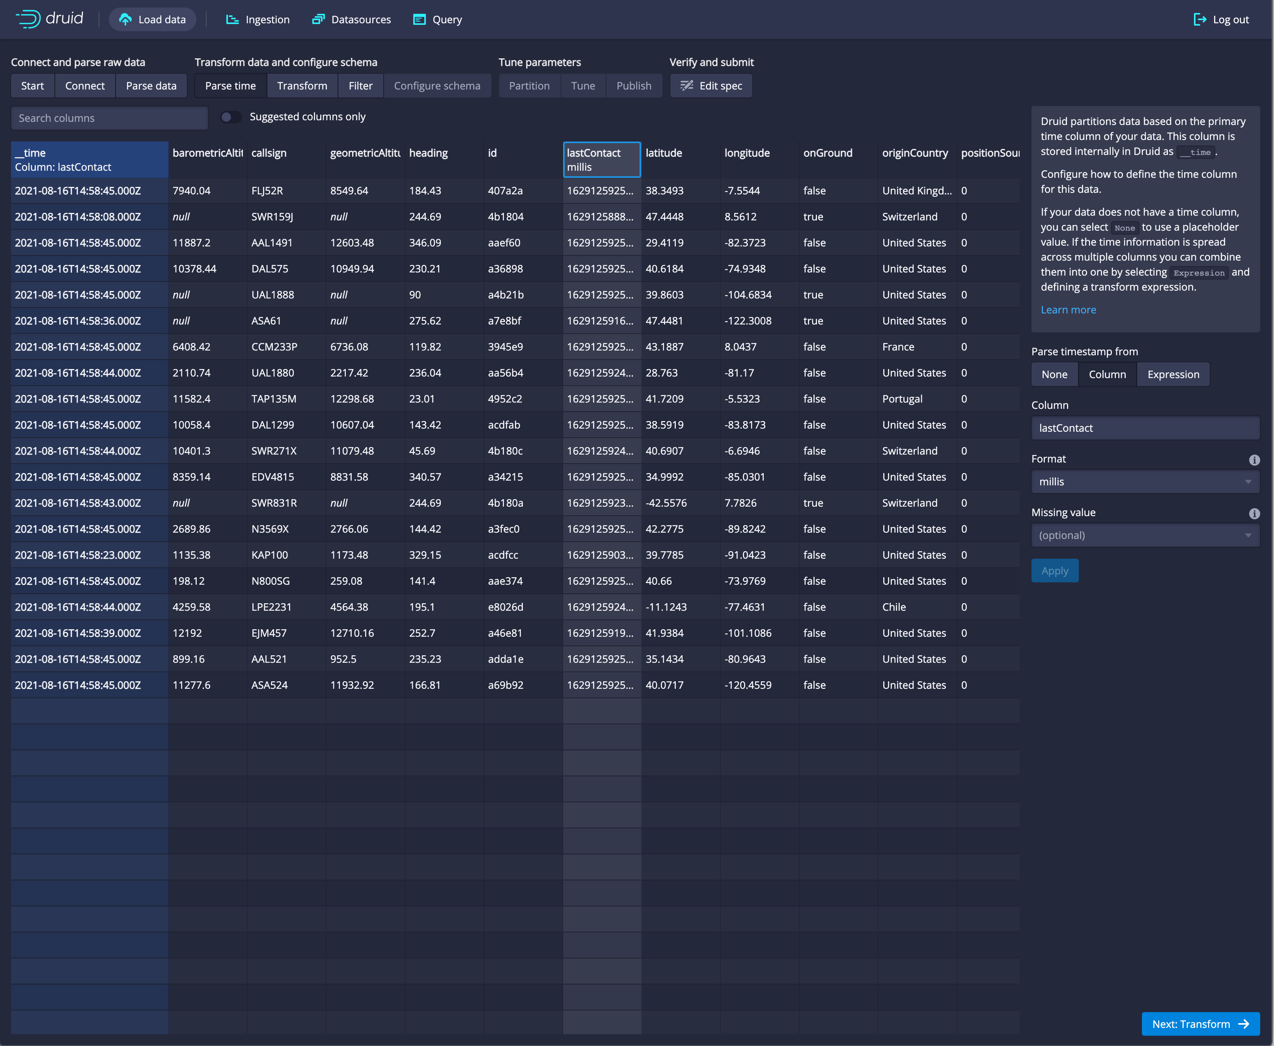Go to the Parse time step
Image resolution: width=1274 pixels, height=1046 pixels.
click(x=230, y=86)
